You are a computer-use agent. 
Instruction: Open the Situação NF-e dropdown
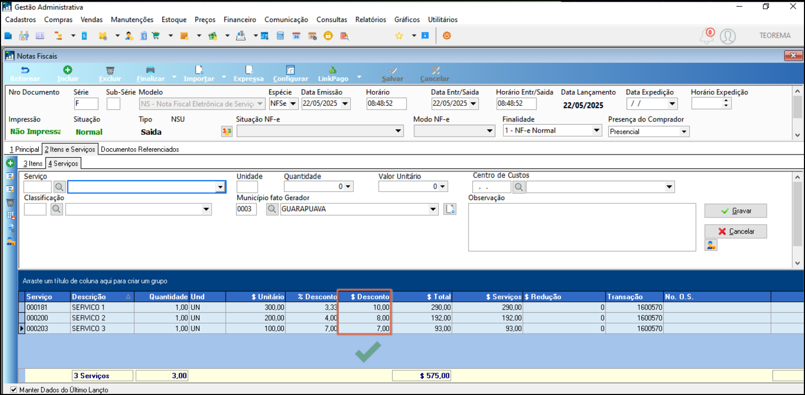tap(399, 131)
